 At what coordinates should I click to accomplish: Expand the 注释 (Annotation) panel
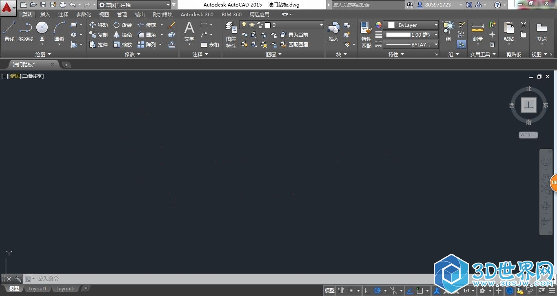coord(200,54)
